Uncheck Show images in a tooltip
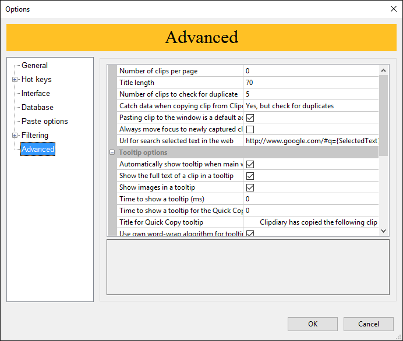This screenshot has width=403, height=341. click(250, 187)
